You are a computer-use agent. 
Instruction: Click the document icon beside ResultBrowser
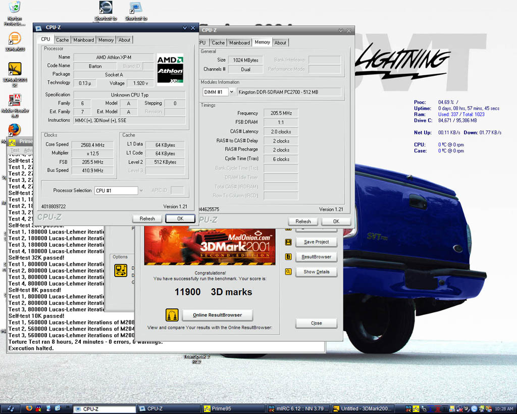coord(288,256)
